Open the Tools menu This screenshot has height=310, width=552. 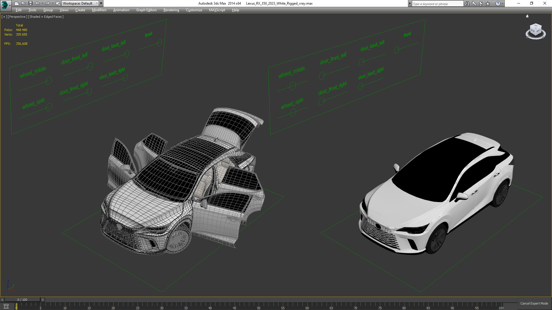pyautogui.click(x=32, y=10)
